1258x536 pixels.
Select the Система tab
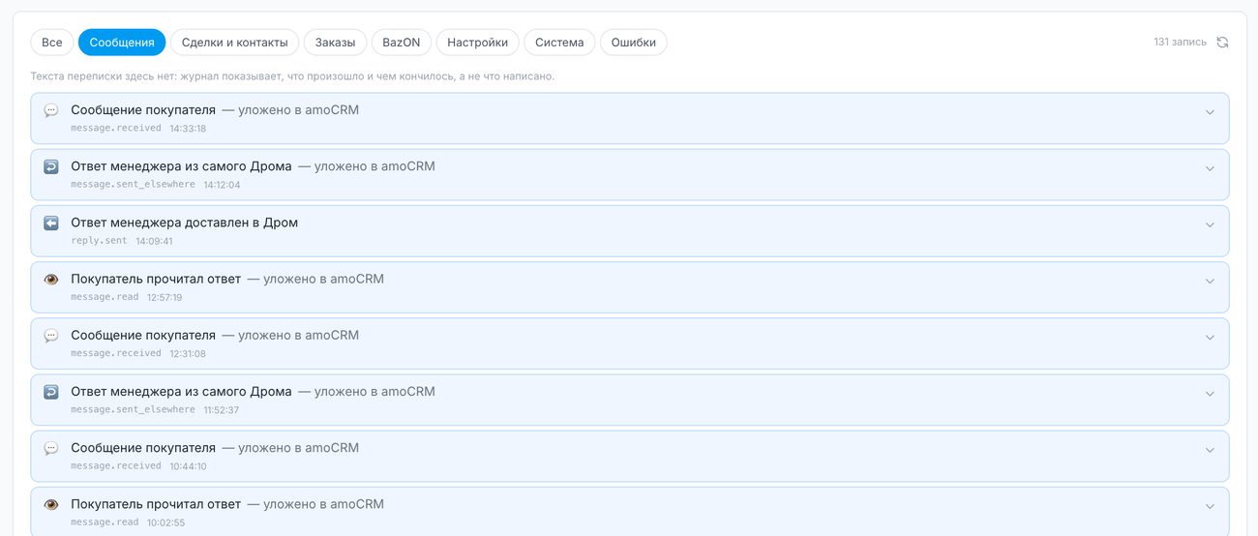[559, 43]
